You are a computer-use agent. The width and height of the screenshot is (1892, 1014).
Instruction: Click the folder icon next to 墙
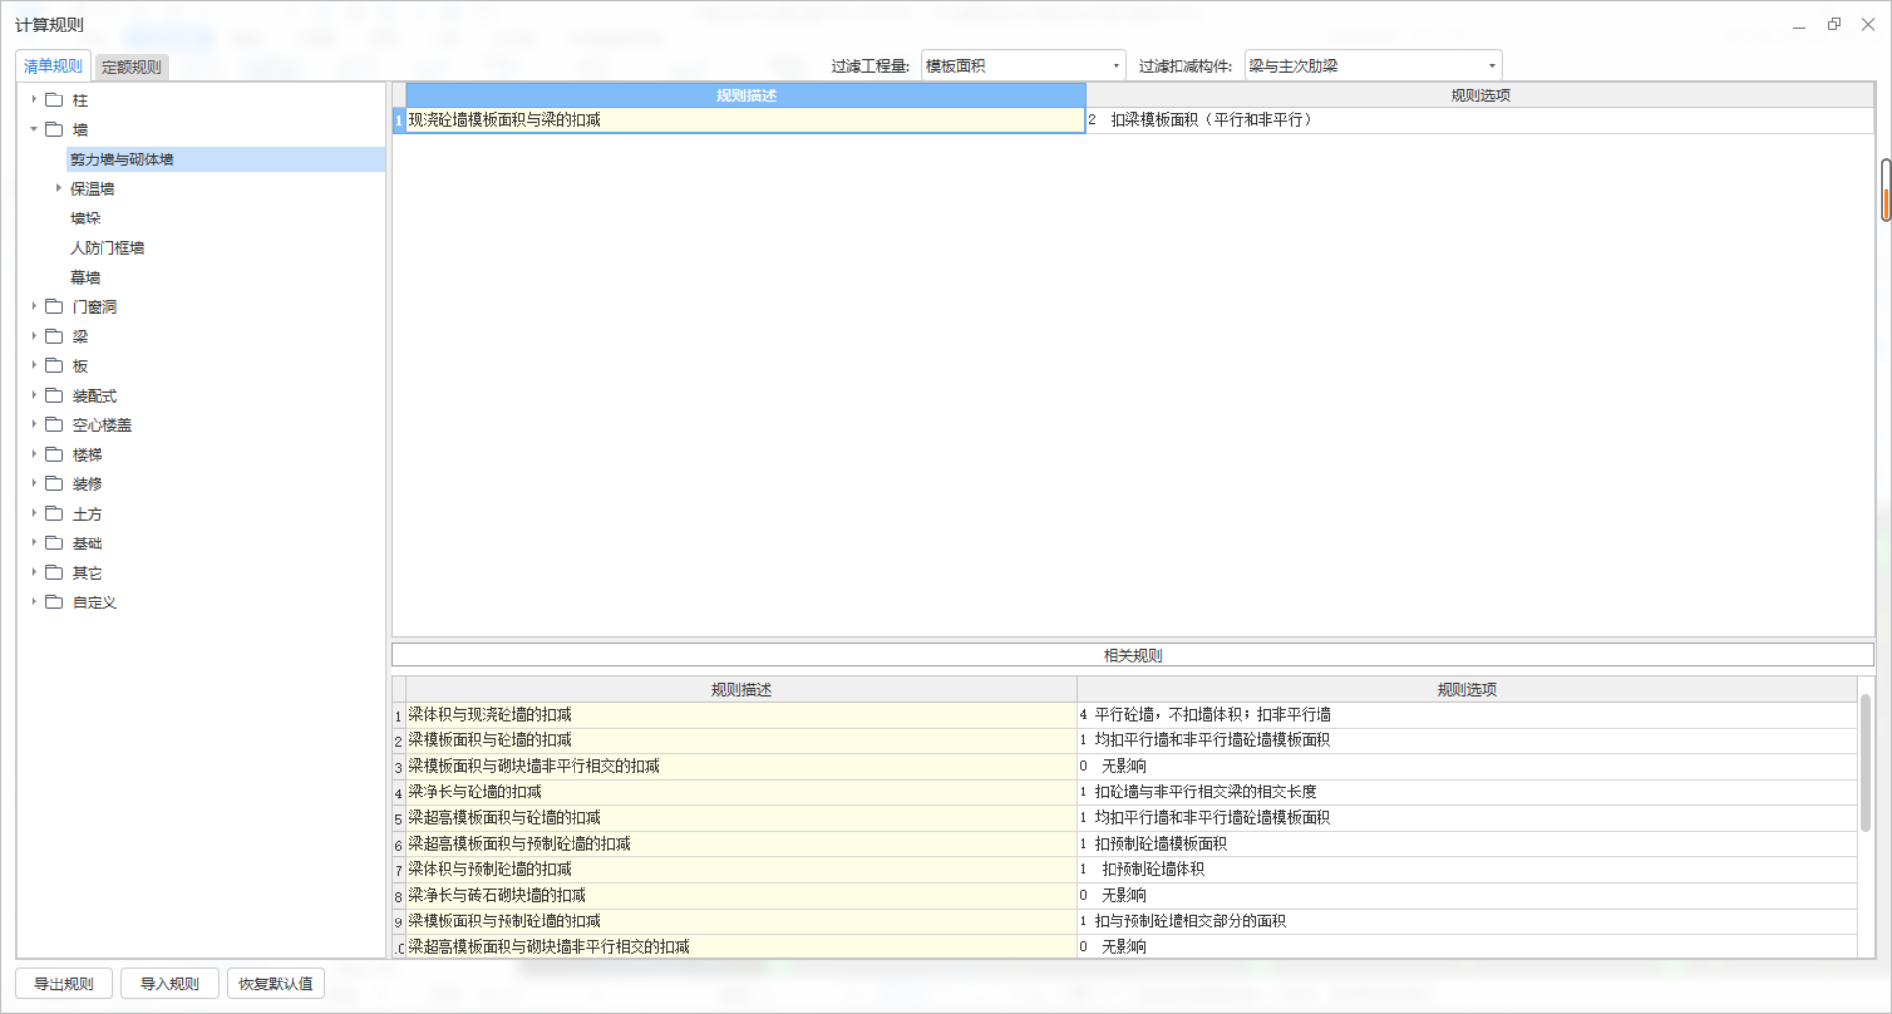point(54,129)
